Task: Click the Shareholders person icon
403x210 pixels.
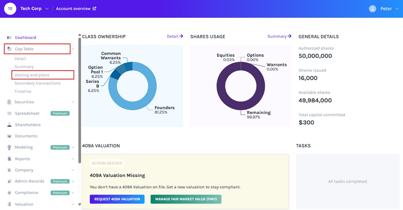Action: click(x=9, y=125)
